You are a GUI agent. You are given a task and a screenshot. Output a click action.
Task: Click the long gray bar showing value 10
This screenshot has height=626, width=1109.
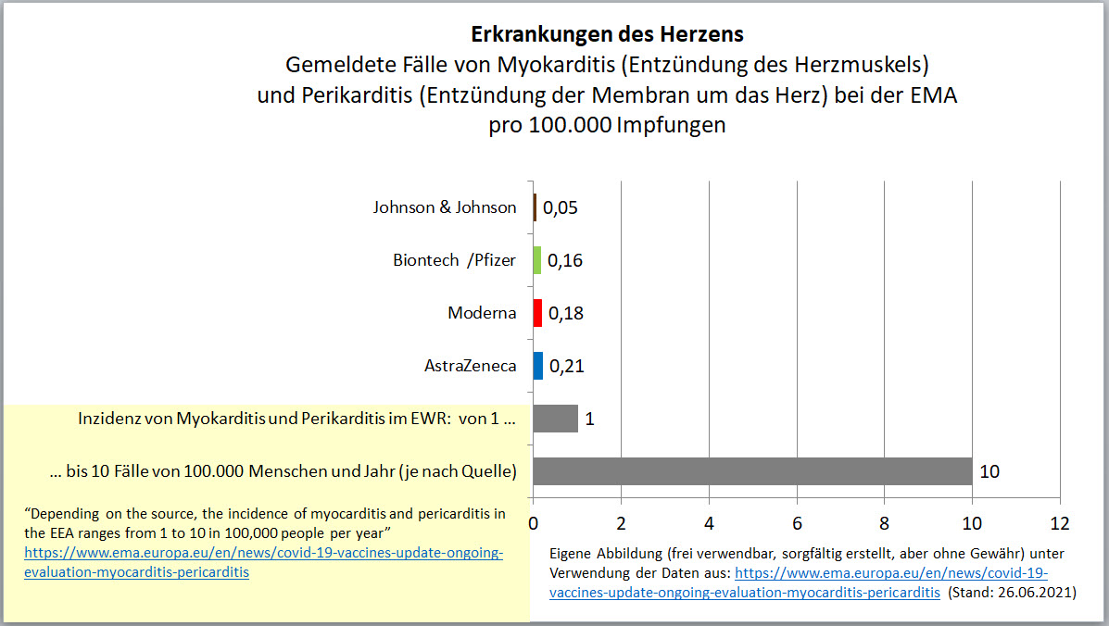click(x=750, y=470)
